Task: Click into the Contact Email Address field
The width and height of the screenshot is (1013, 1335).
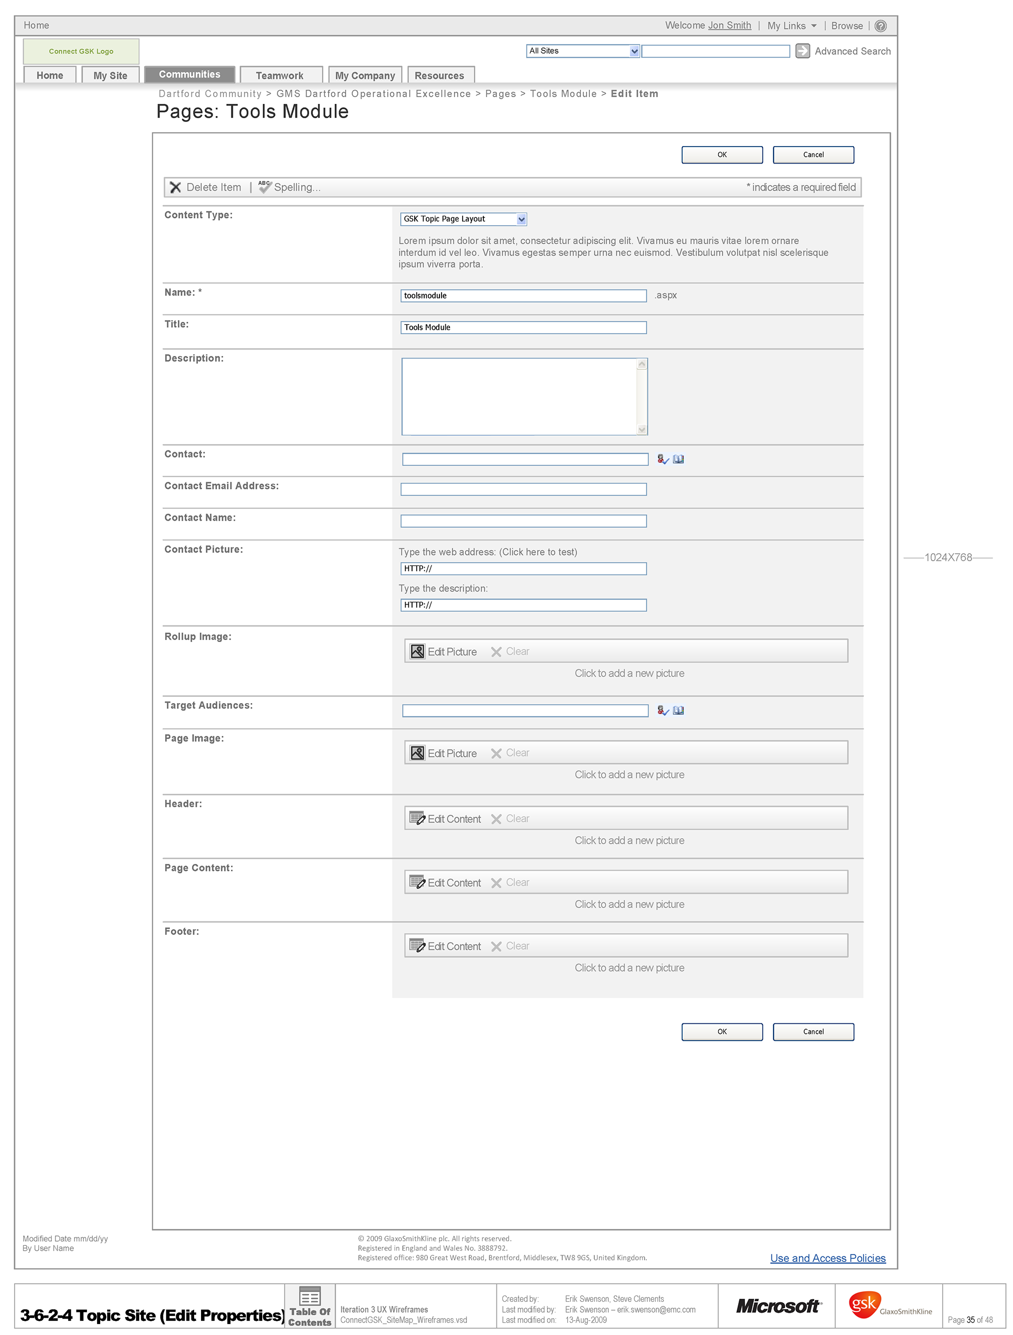Action: click(523, 489)
